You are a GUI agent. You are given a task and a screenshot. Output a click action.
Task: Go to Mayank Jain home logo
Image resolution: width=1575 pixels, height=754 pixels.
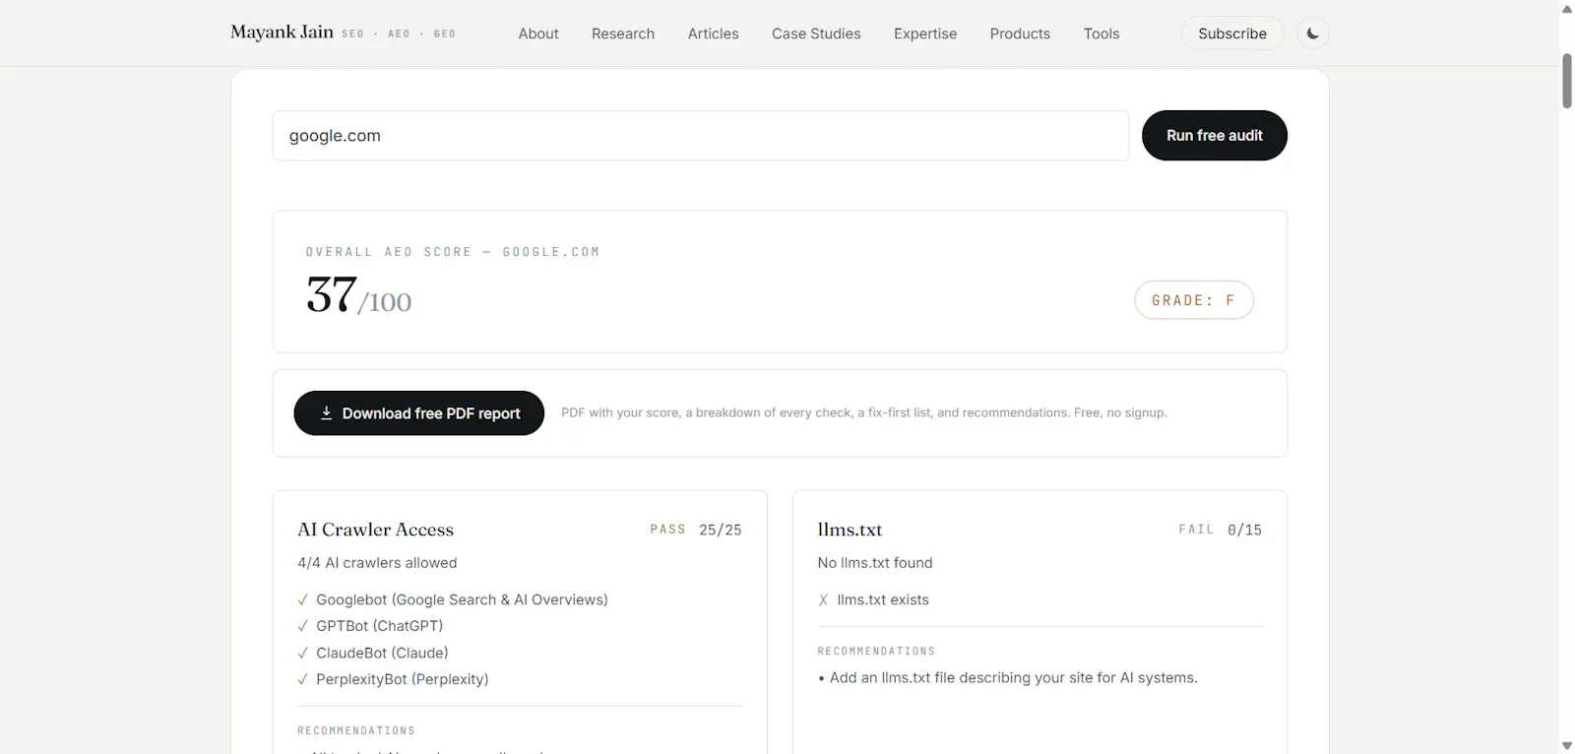[x=282, y=32]
